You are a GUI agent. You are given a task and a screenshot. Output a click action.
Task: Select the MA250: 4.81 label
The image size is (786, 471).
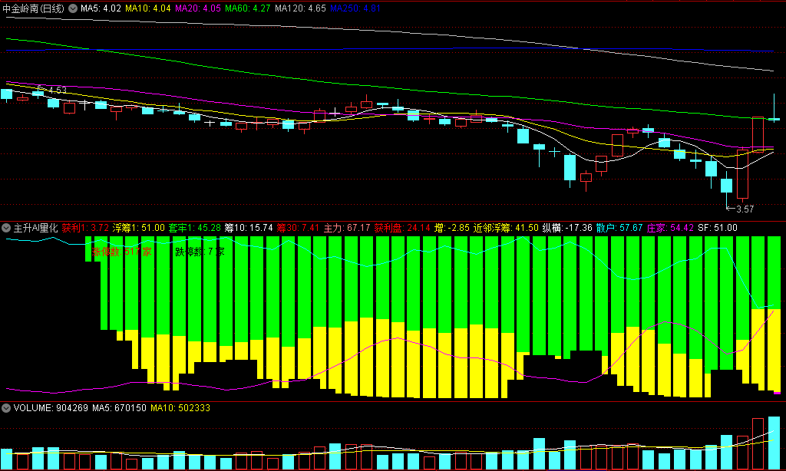pyautogui.click(x=355, y=8)
